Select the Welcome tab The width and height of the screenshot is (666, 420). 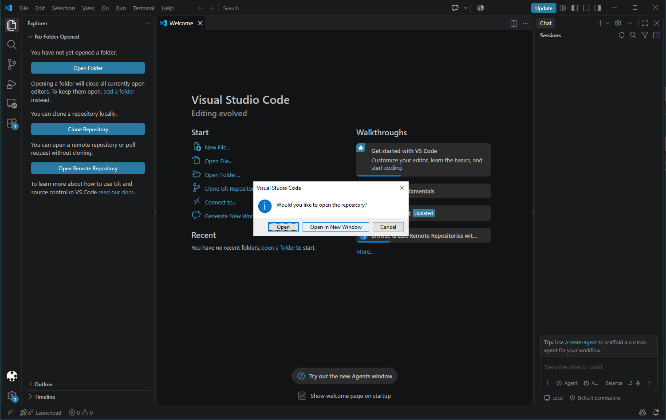click(181, 23)
